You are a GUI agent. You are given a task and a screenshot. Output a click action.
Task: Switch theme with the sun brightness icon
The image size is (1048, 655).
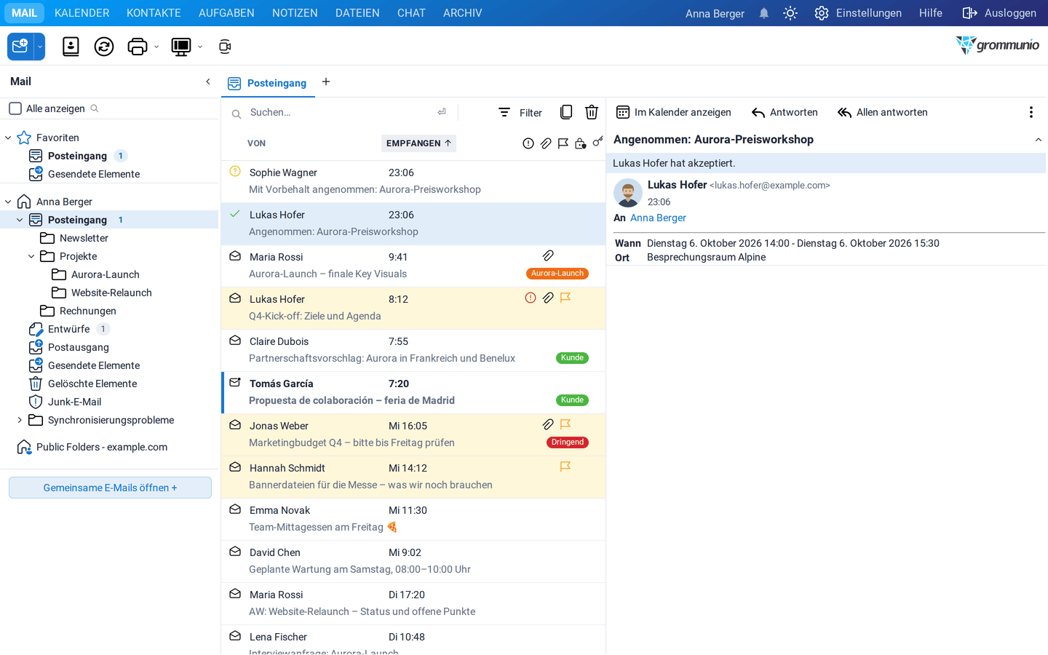pyautogui.click(x=790, y=13)
